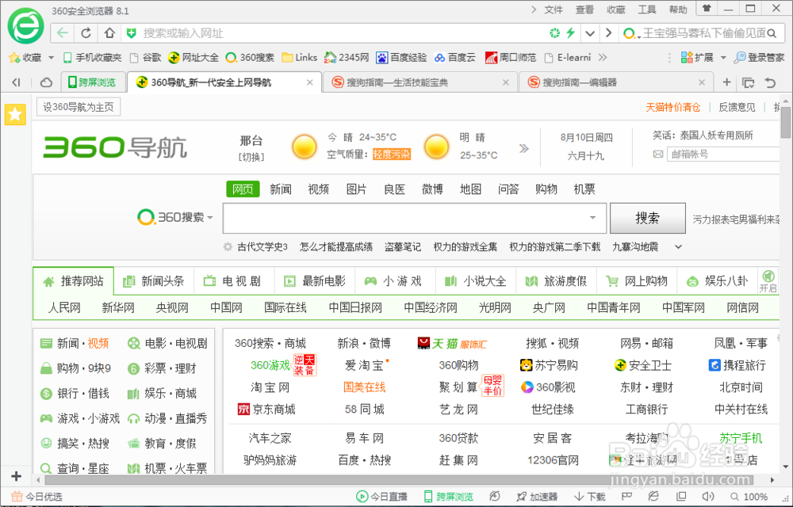Click the cloud sync icon left of the tabs
Image resolution: width=793 pixels, height=507 pixels.
[x=46, y=82]
